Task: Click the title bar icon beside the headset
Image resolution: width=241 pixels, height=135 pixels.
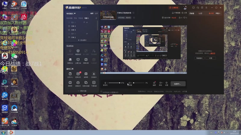Action: (x=202, y=7)
